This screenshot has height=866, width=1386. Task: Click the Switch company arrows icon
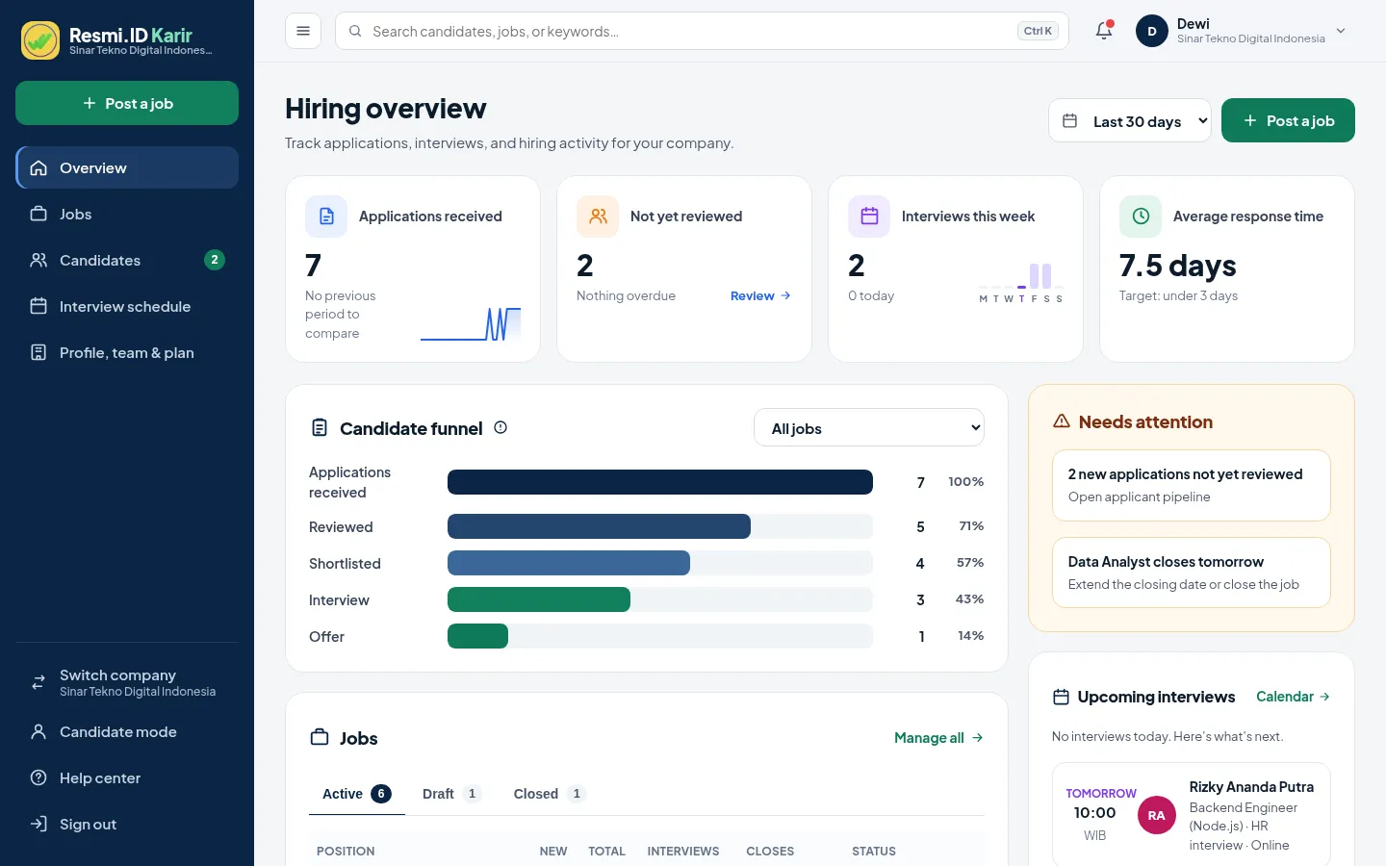point(38,682)
